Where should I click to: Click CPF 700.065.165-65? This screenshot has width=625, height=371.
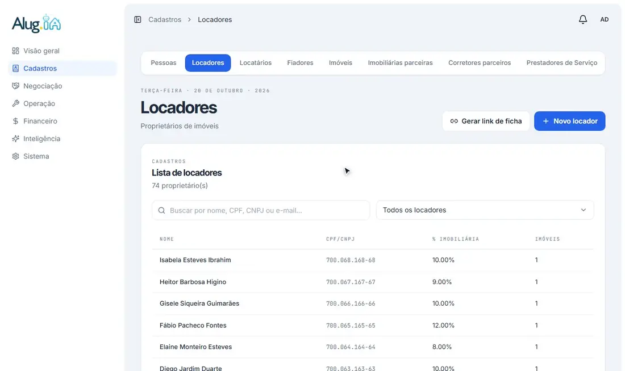tap(351, 326)
